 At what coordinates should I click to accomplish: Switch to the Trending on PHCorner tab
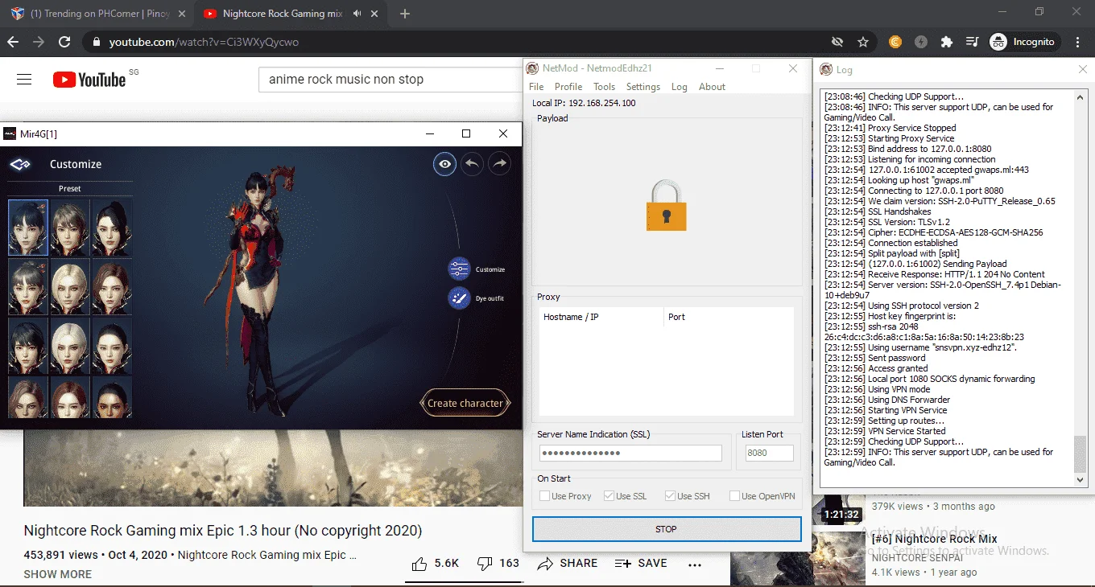click(x=97, y=14)
